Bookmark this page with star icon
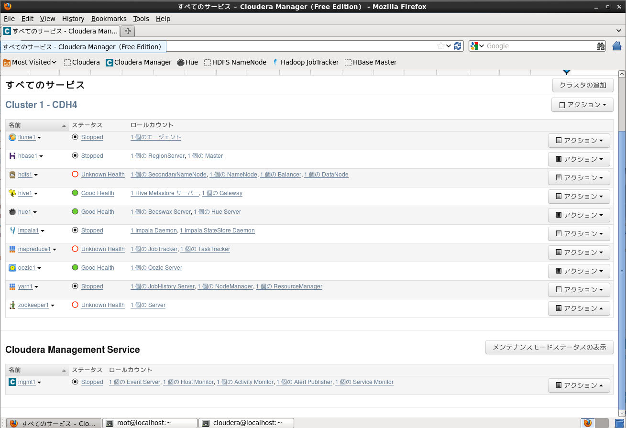Screen dimensions: 626x428 tap(440, 46)
